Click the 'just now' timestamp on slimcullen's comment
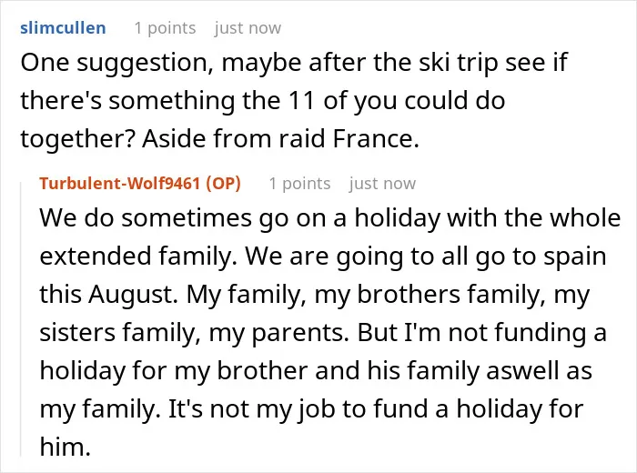This screenshot has width=637, height=473. tap(248, 28)
